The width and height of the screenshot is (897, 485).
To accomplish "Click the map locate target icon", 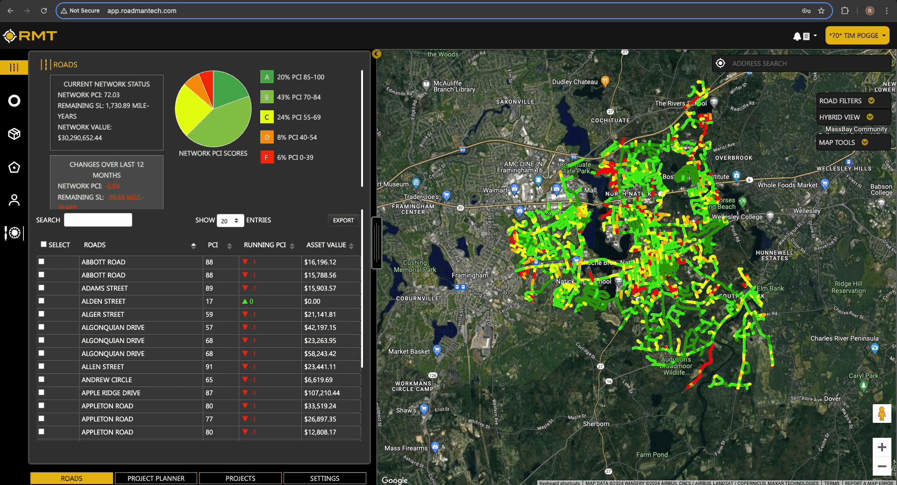I will point(720,64).
